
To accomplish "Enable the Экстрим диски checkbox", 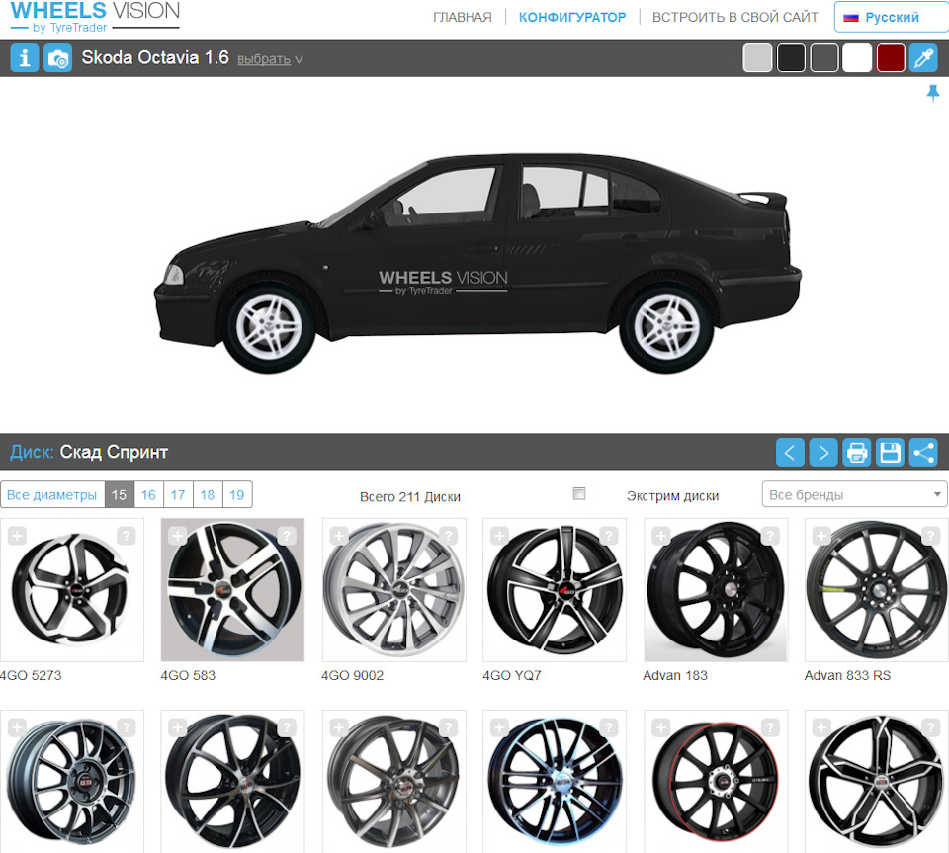I will 579,493.
